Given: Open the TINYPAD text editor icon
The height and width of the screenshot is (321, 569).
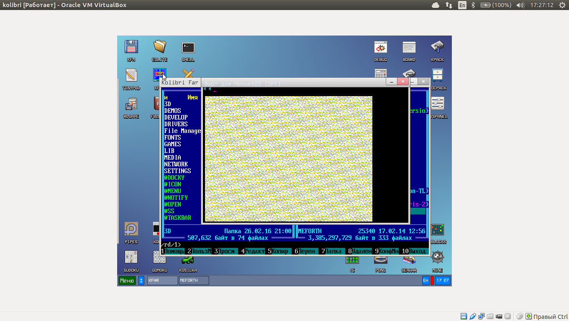Looking at the screenshot, I should [x=131, y=76].
